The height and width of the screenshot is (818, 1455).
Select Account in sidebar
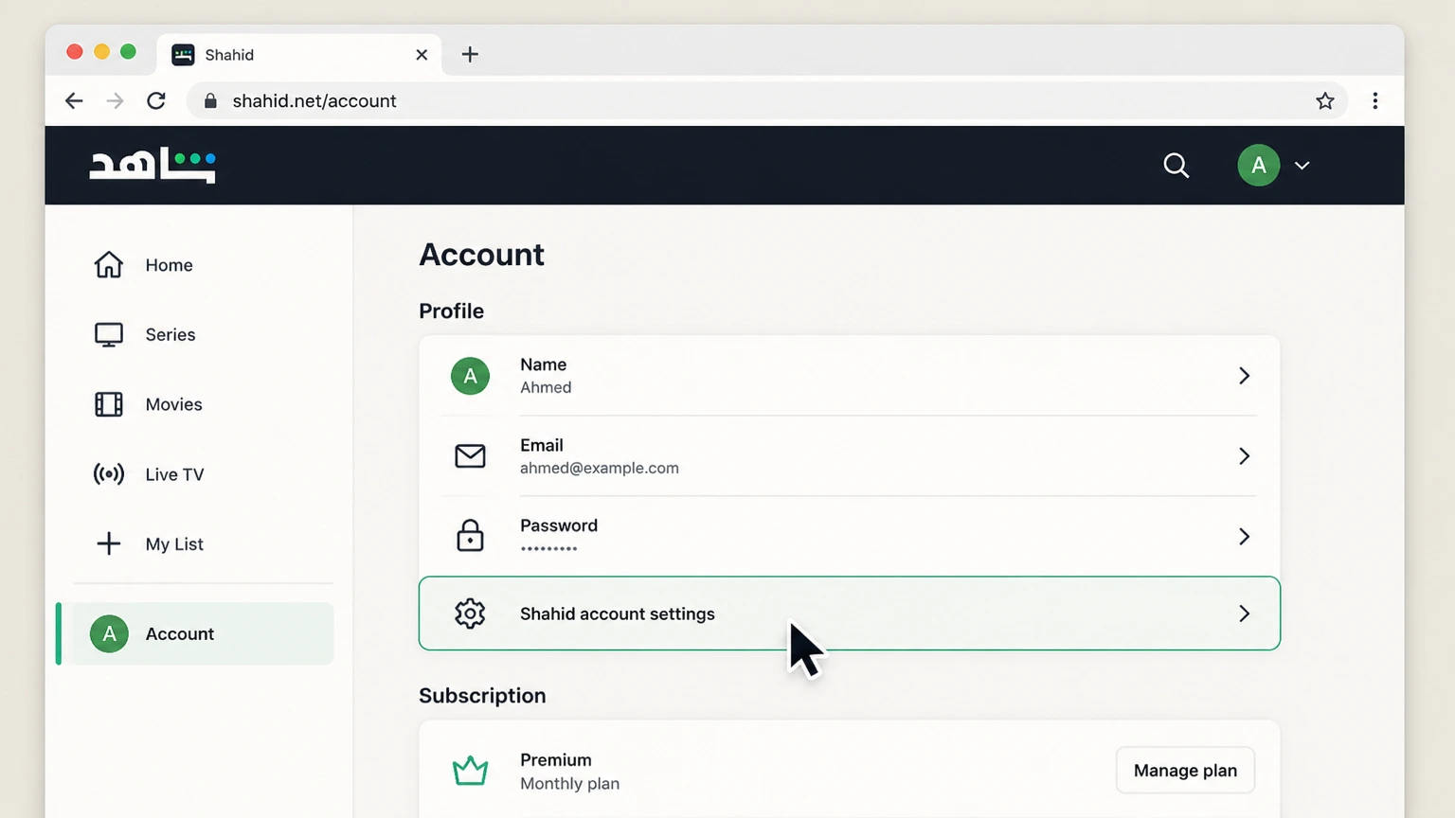point(195,633)
